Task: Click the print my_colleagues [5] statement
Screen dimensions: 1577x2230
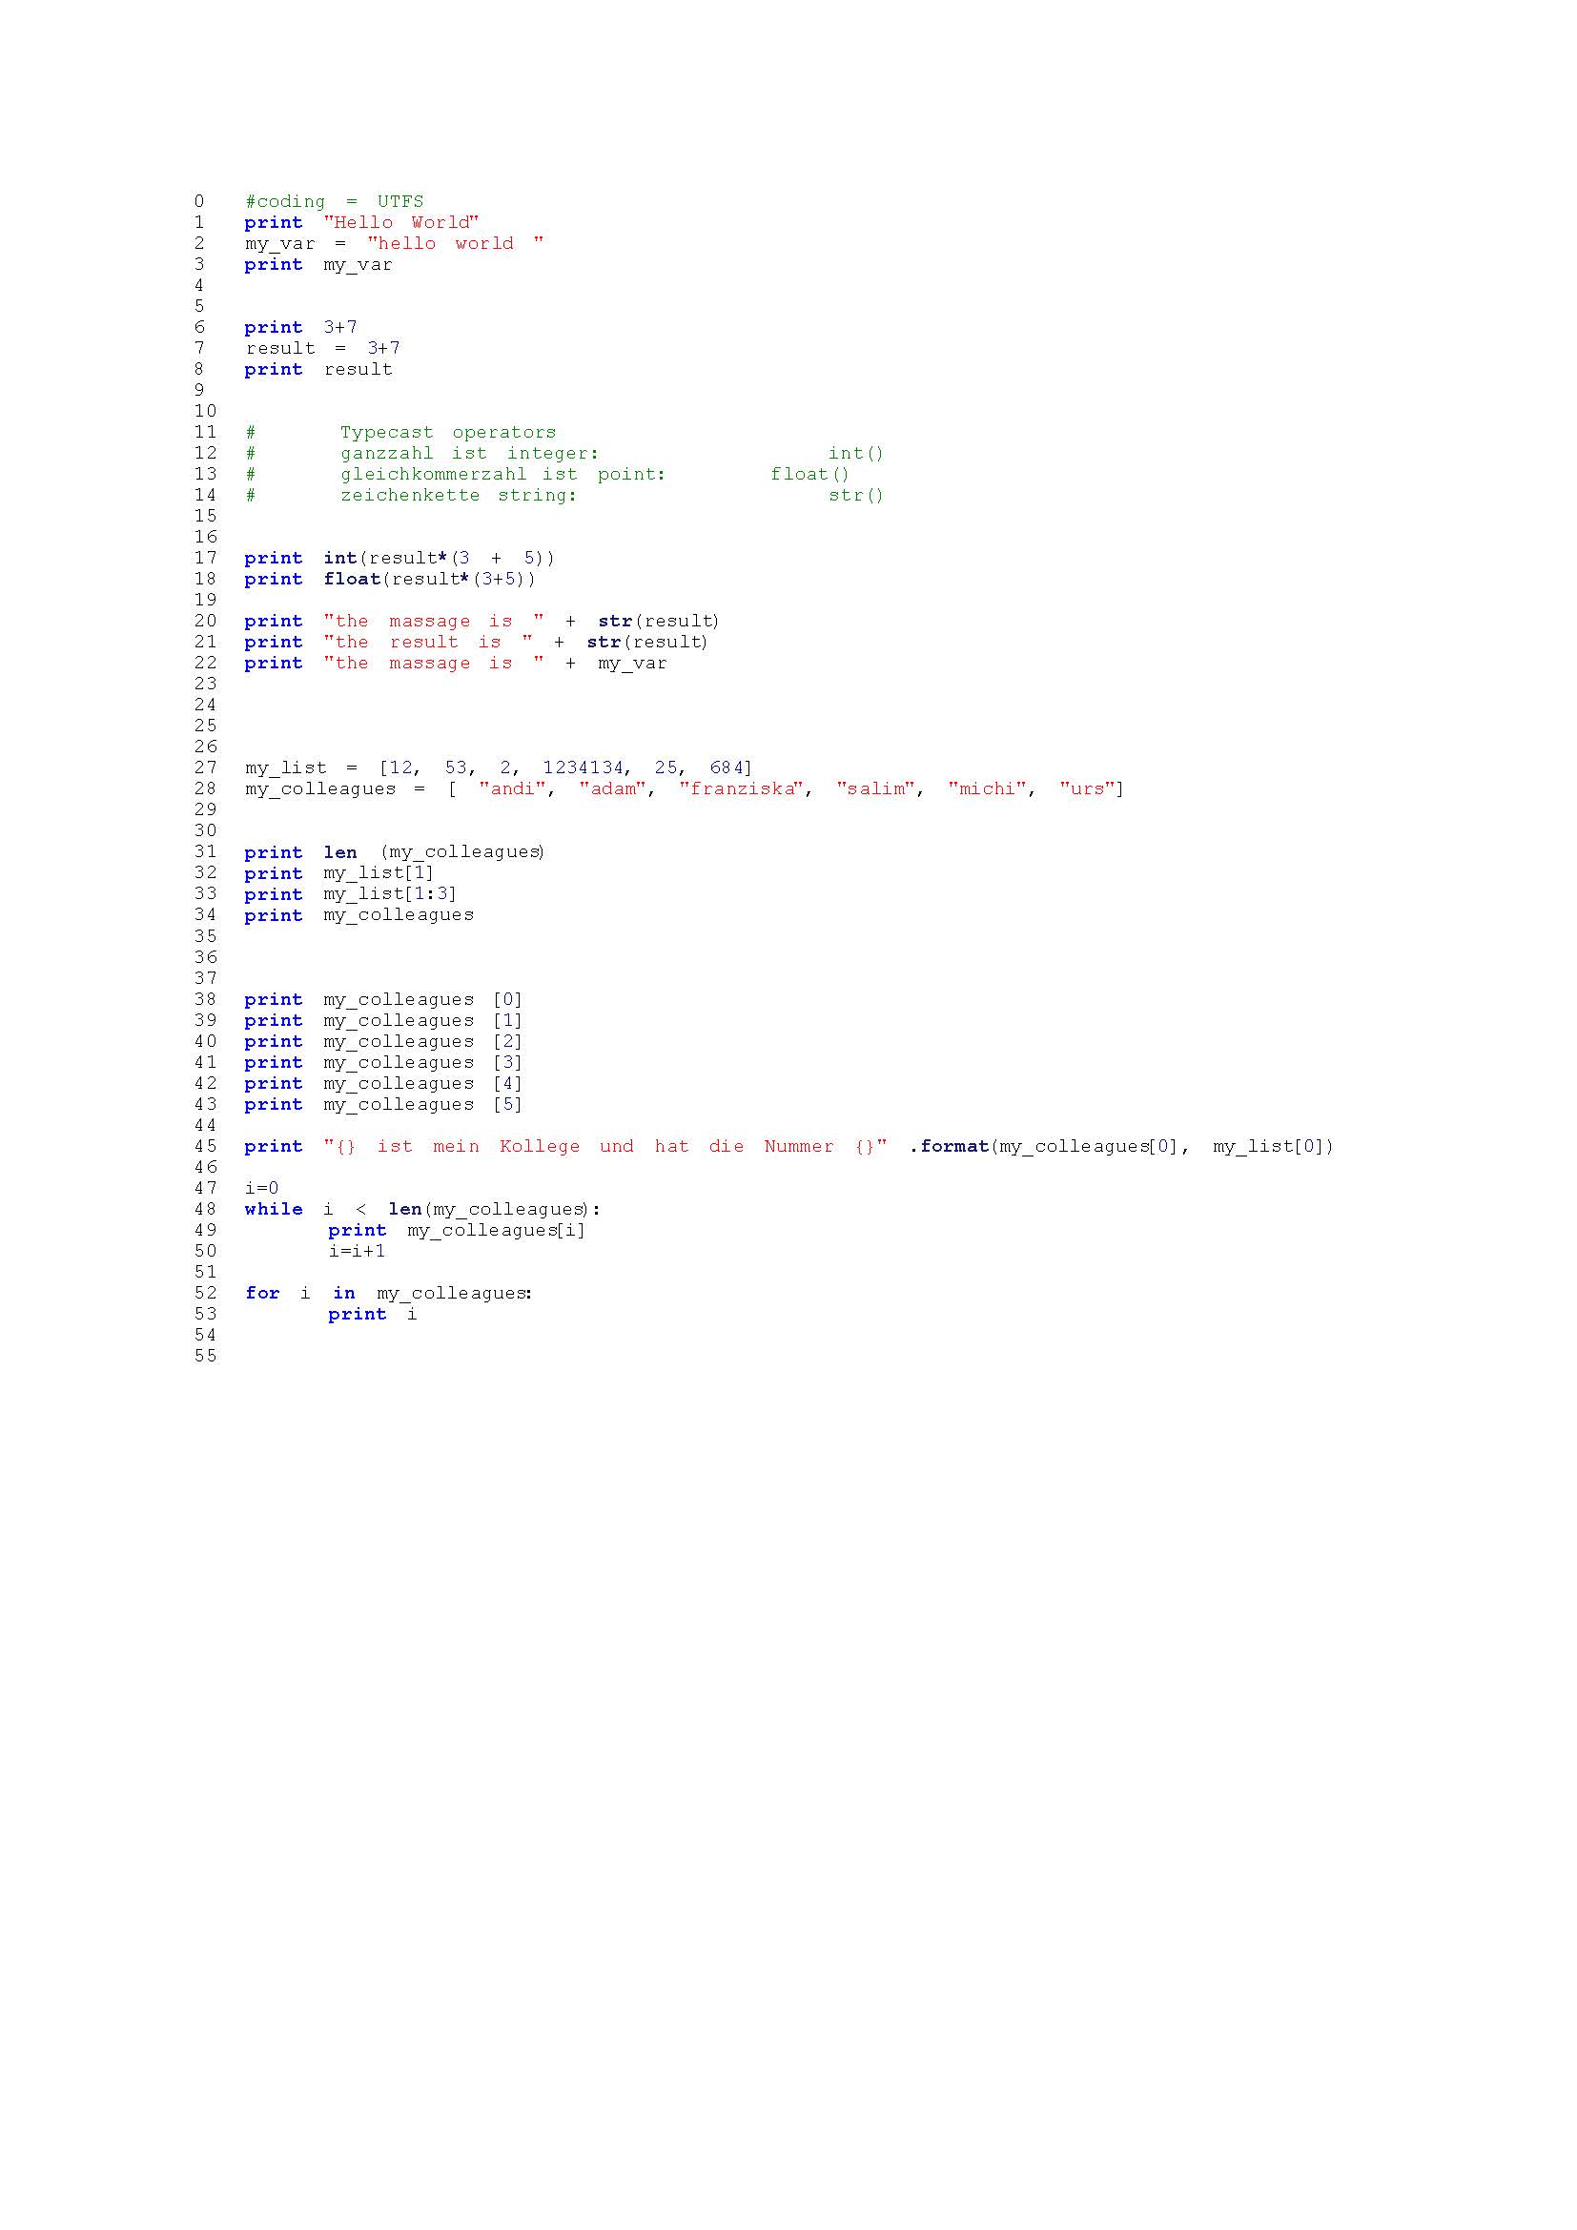Action: click(x=383, y=1104)
